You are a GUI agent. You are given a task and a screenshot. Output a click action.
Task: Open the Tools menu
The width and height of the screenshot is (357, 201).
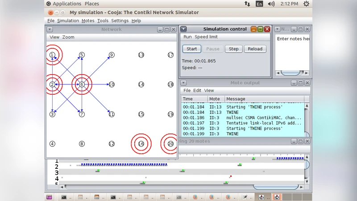[x=103, y=21]
